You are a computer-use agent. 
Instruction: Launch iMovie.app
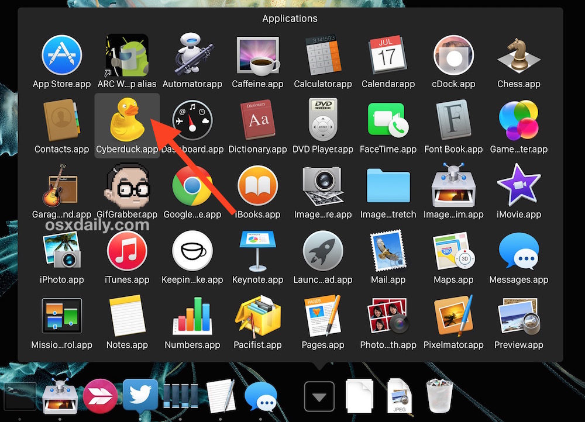[x=518, y=185]
